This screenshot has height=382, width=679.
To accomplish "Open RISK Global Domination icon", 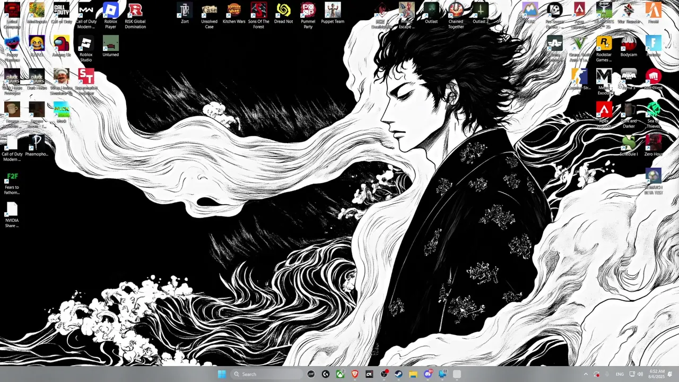I will (135, 15).
